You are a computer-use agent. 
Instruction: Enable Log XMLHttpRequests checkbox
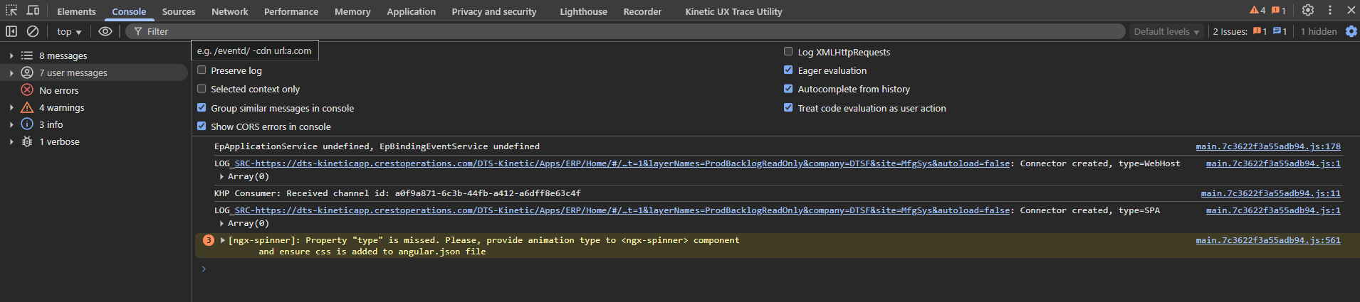(x=788, y=52)
